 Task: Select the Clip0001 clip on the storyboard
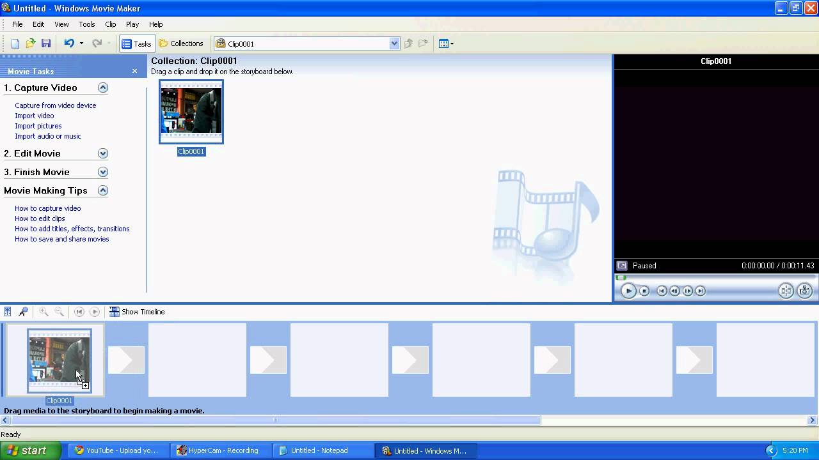pyautogui.click(x=60, y=360)
